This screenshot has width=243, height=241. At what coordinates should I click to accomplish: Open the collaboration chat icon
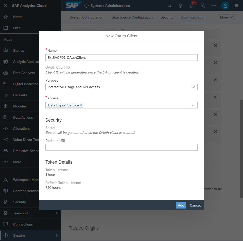[203, 6]
